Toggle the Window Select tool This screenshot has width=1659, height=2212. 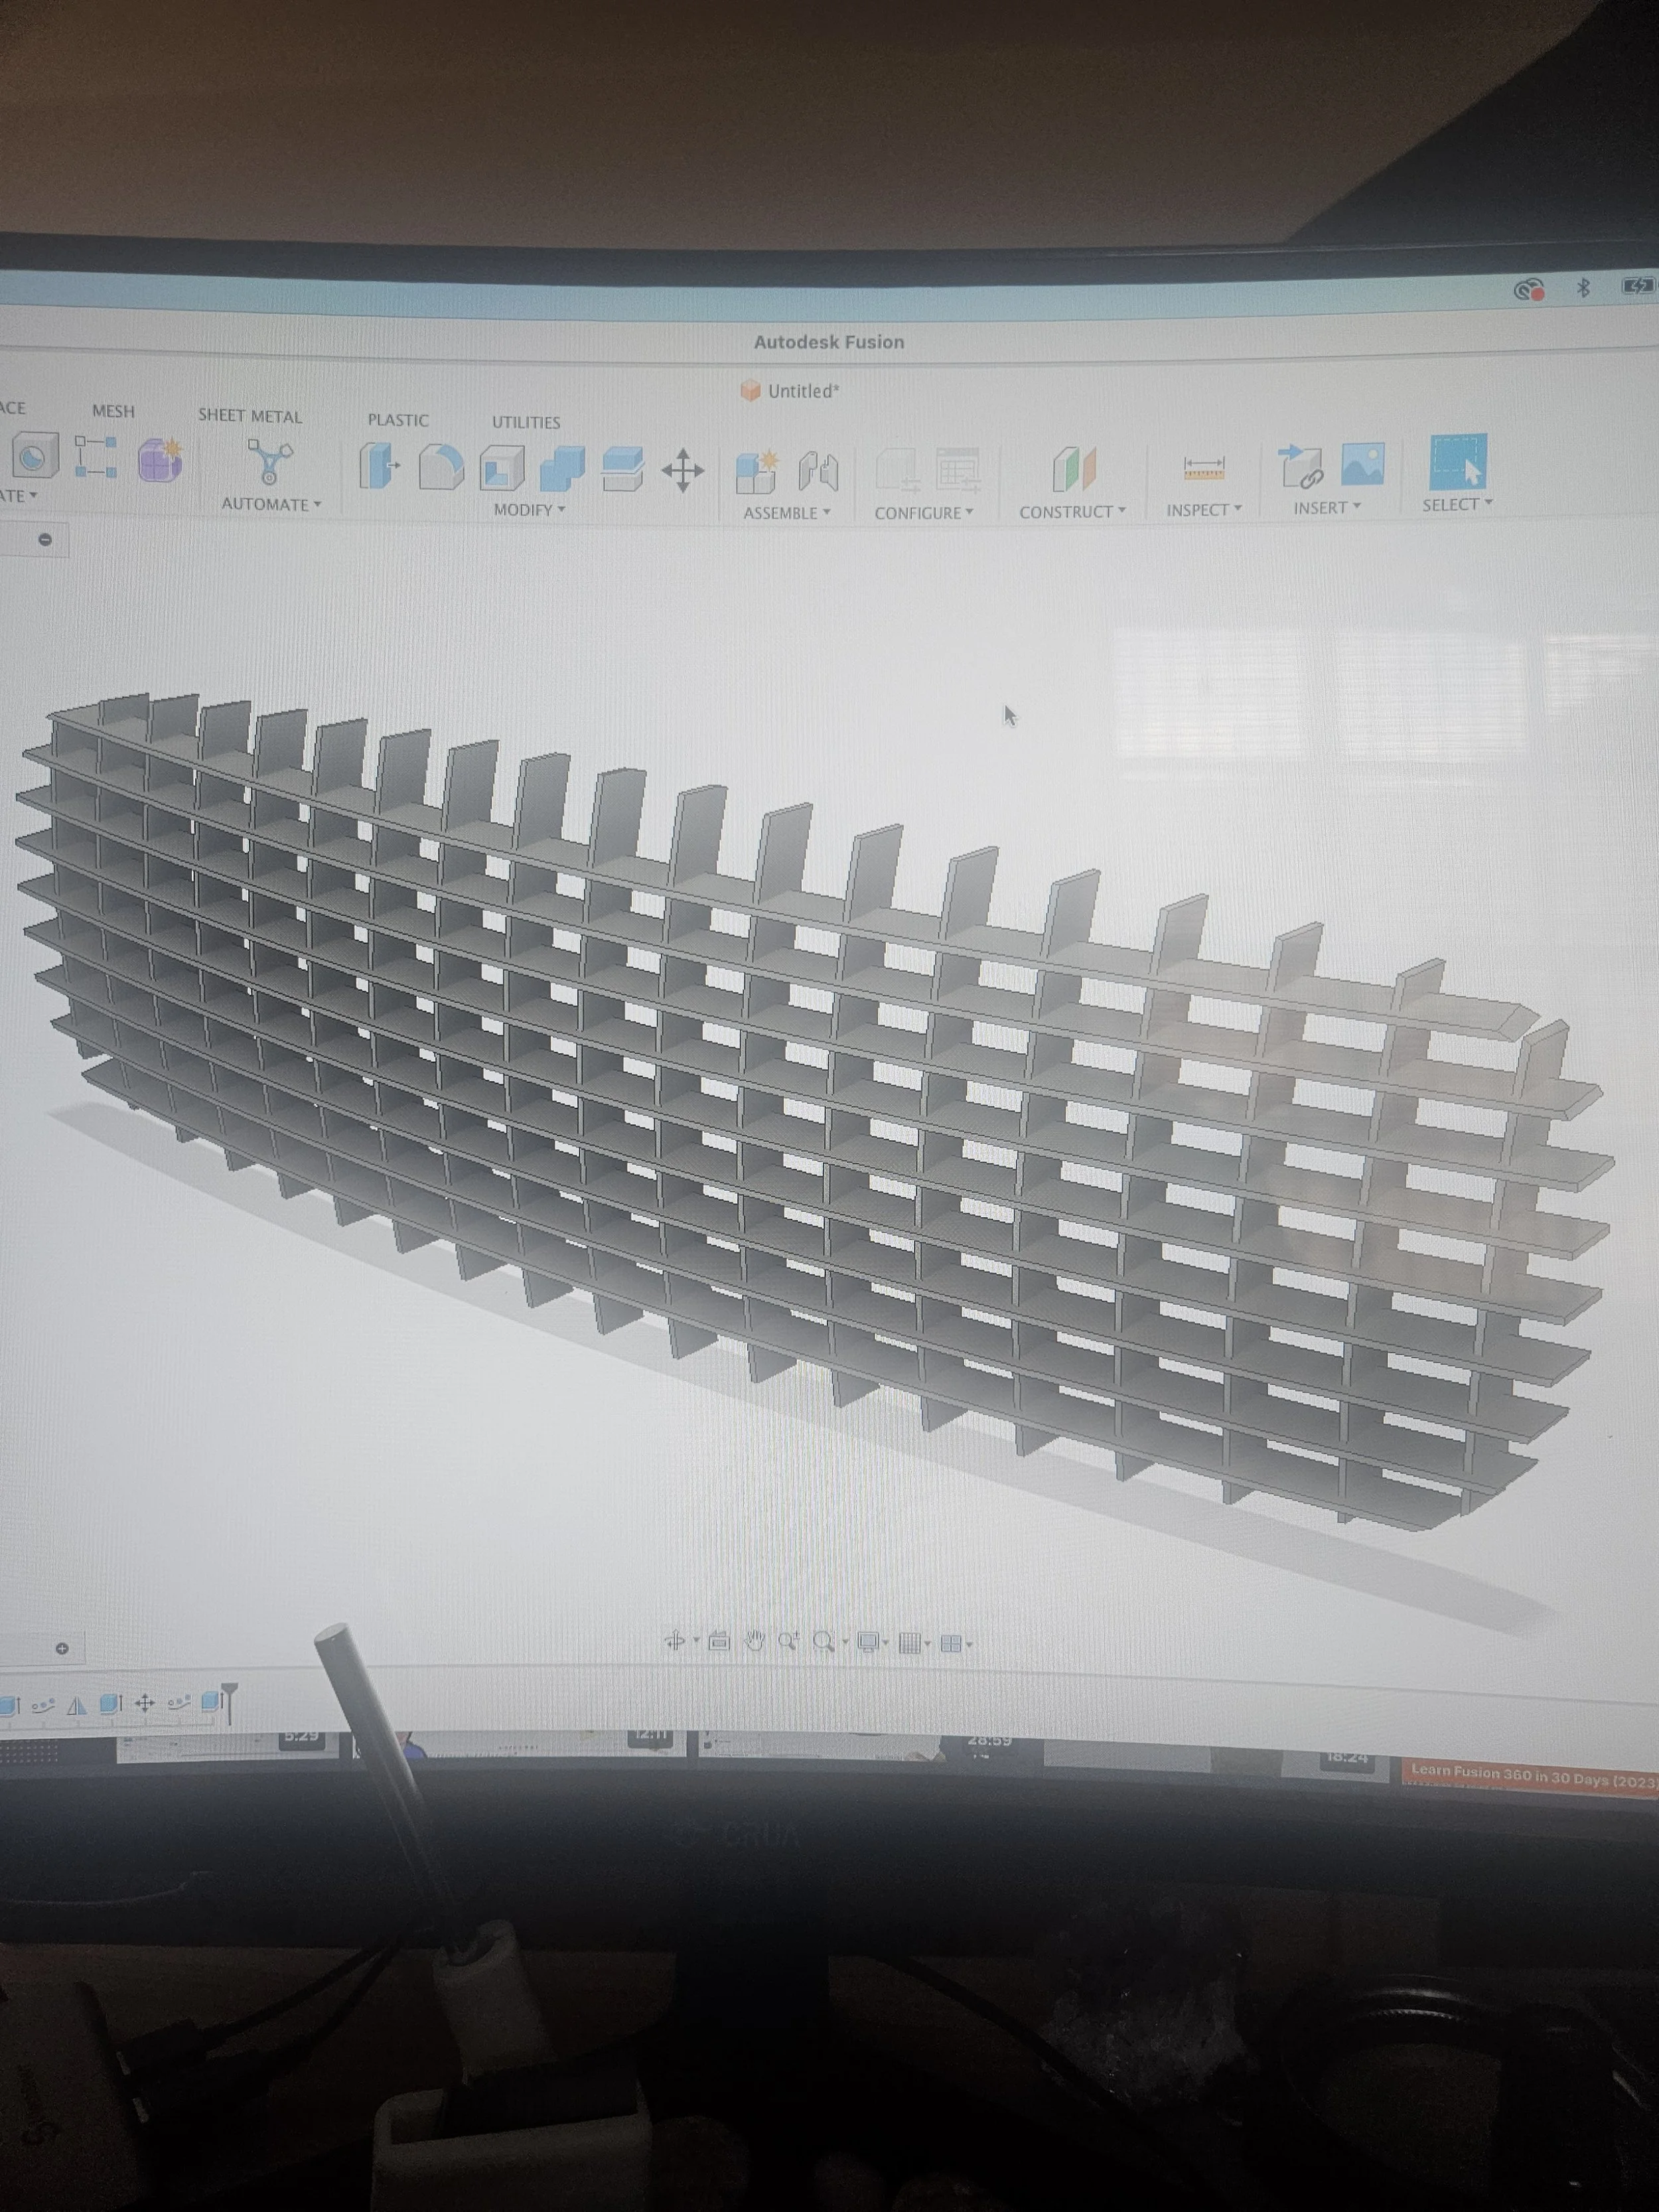[x=1458, y=461]
